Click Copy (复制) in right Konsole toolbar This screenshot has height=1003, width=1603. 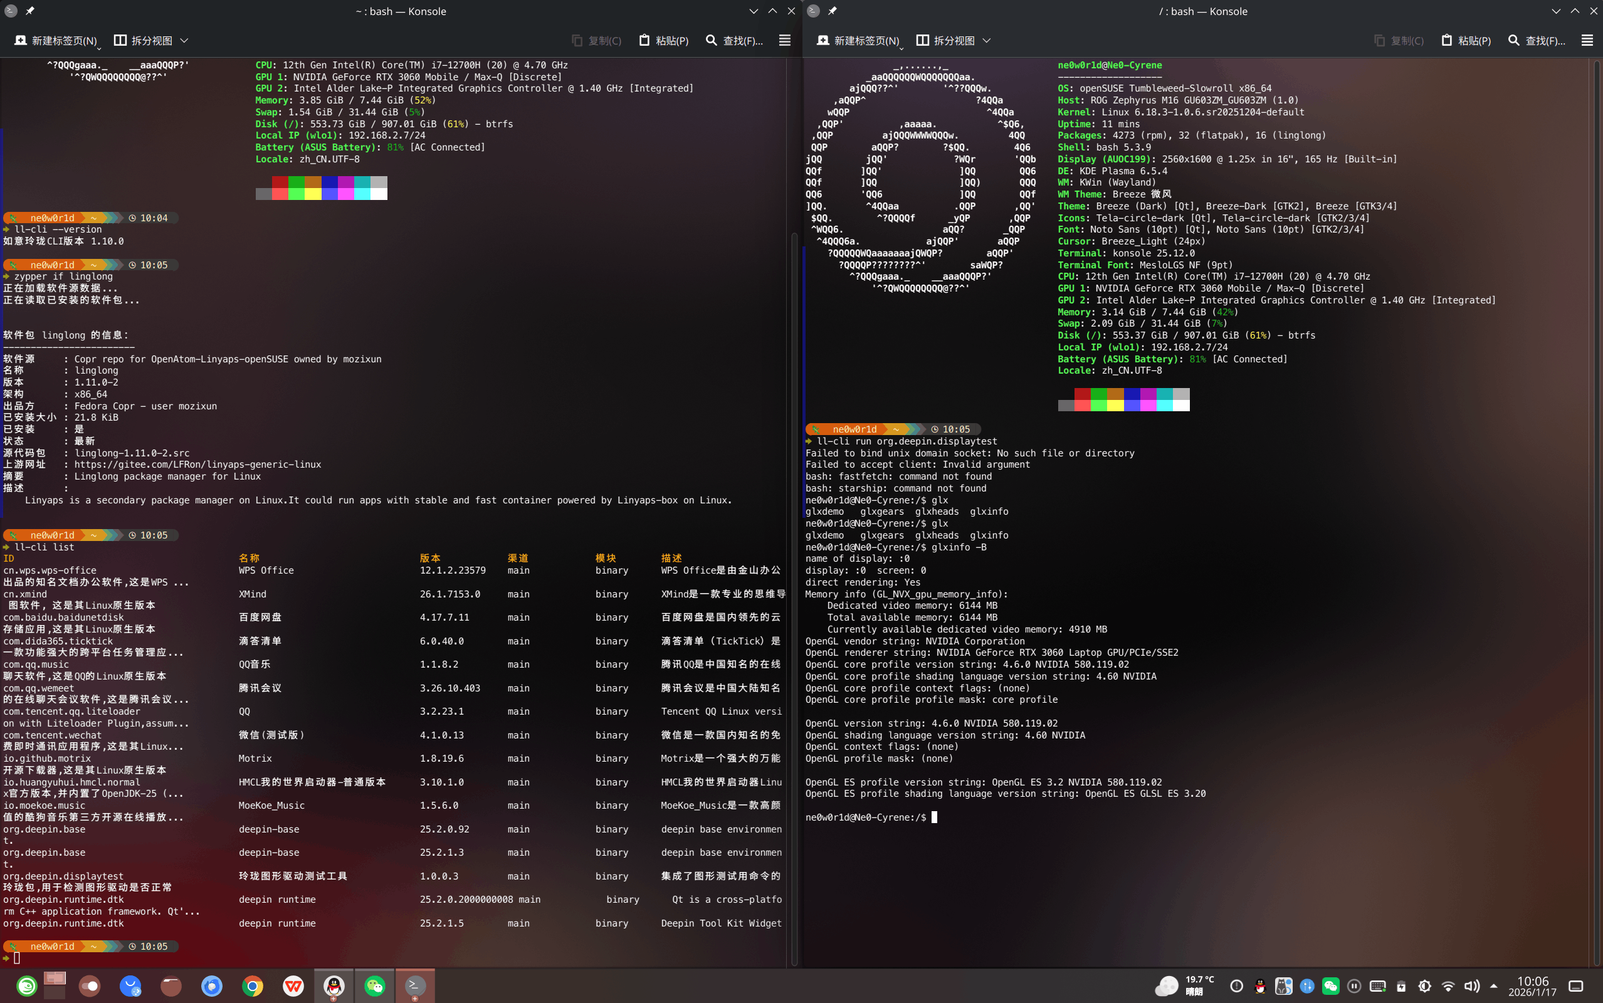[1399, 41]
